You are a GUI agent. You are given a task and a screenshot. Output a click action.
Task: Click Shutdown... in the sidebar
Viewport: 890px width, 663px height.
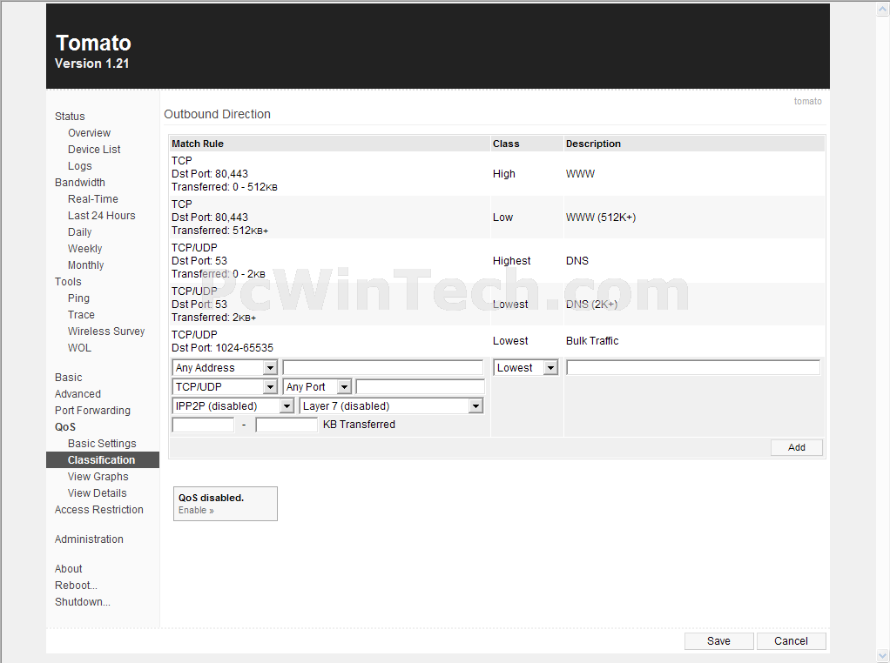(x=83, y=602)
